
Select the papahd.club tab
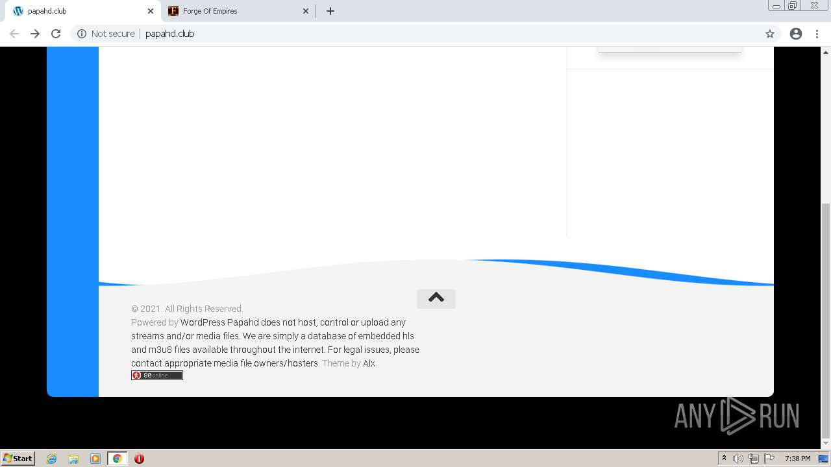click(x=81, y=11)
